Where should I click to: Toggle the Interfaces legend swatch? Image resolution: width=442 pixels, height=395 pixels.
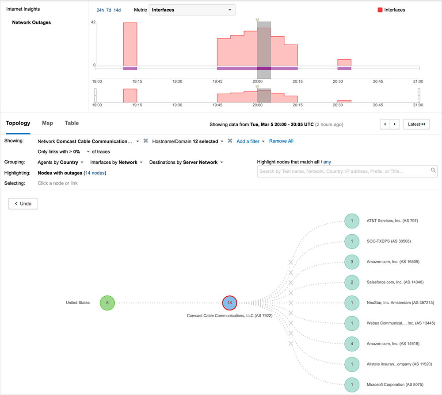tap(380, 10)
